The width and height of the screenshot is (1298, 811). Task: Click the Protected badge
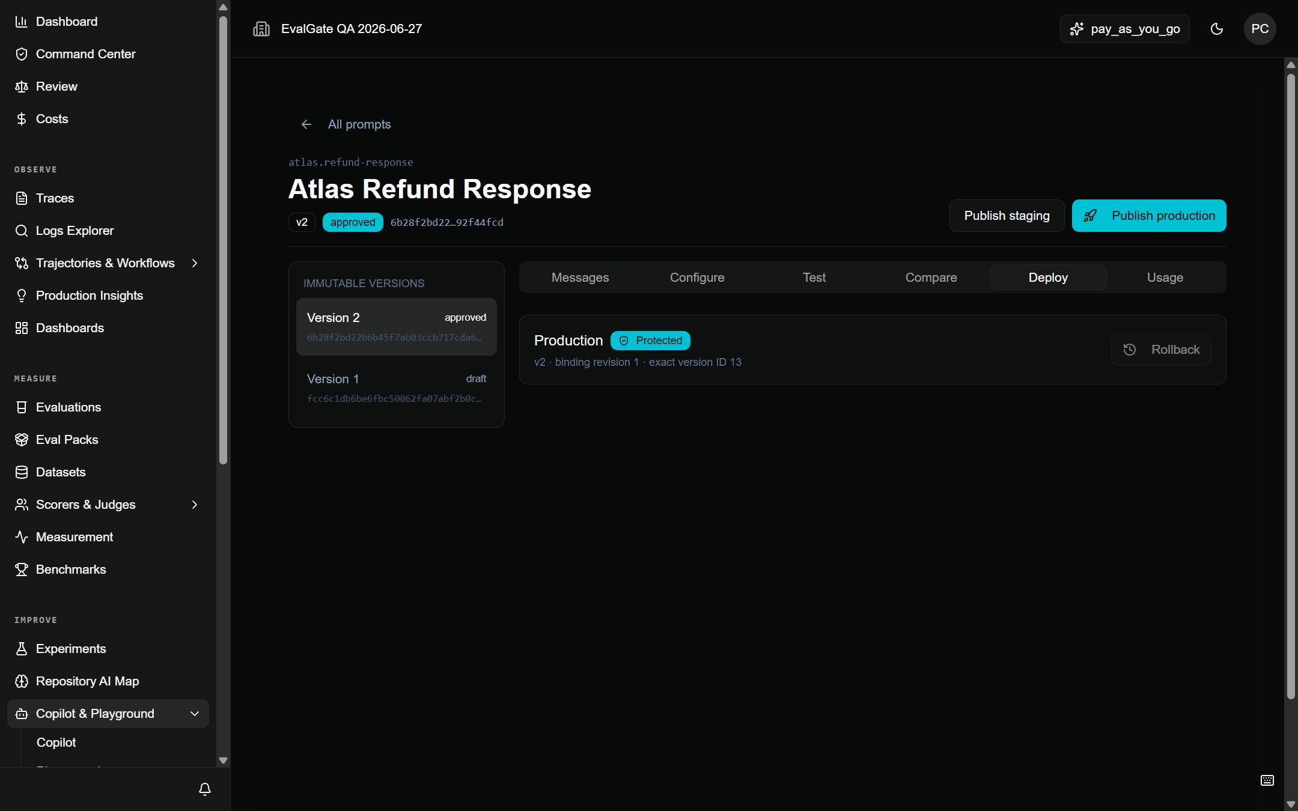[x=650, y=341]
